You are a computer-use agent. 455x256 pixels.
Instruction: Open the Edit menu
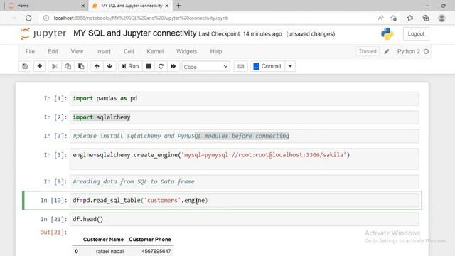pyautogui.click(x=53, y=51)
